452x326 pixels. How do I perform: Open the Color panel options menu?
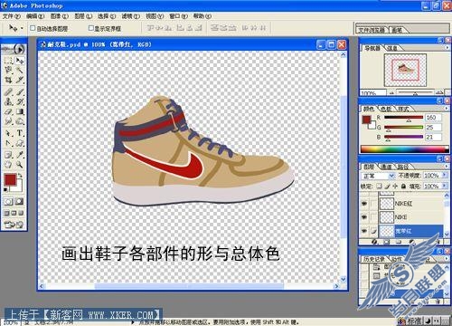point(447,109)
